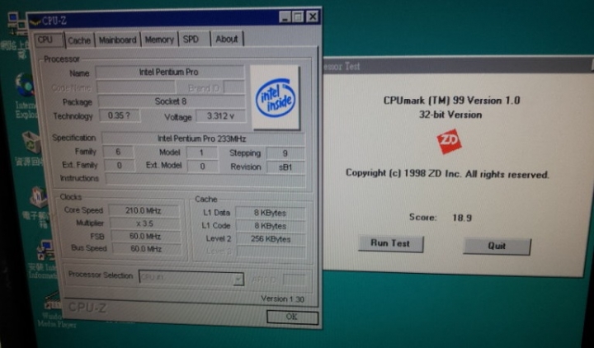Click the Stepping value 9
The image size is (594, 348).
tap(285, 153)
